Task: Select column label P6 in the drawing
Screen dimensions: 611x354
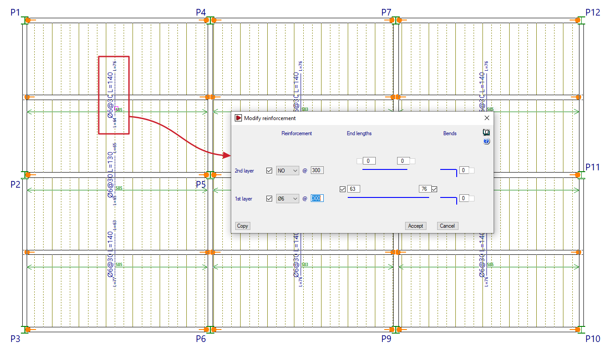Action: tap(201, 339)
